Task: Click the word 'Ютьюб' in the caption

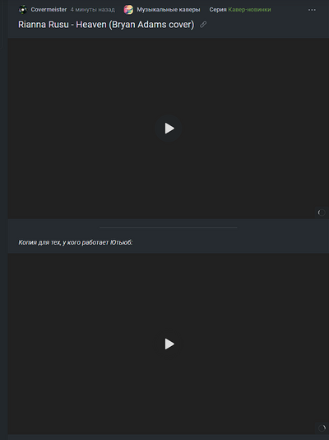Action: click(x=121, y=242)
